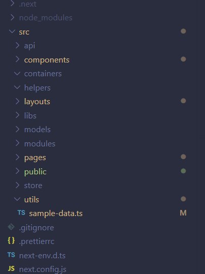Click the TS icon beside sample-data.ts
The image size is (205, 274).
pos(21,213)
